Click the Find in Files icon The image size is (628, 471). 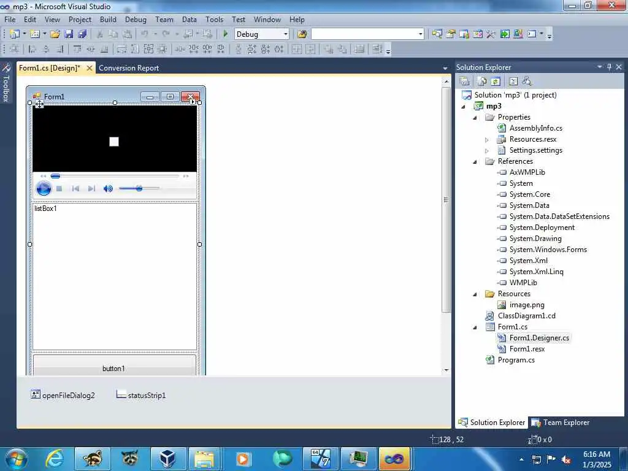tap(302, 34)
